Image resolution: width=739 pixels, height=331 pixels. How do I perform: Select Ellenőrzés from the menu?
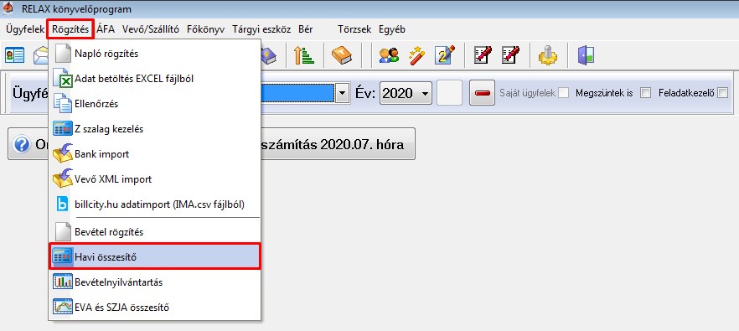(155, 103)
